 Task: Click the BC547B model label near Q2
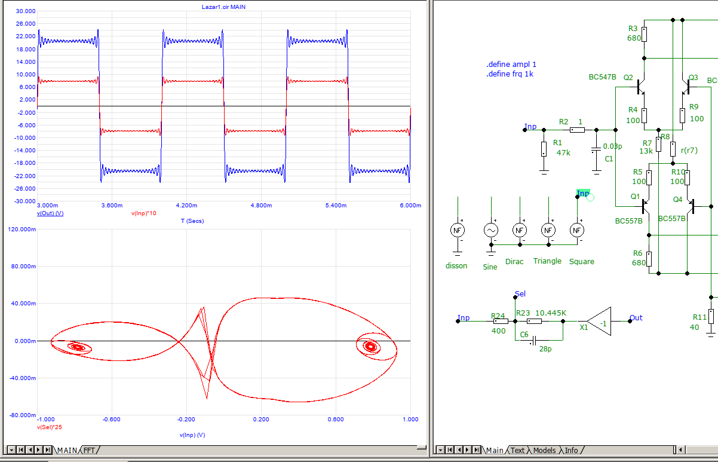(602, 77)
